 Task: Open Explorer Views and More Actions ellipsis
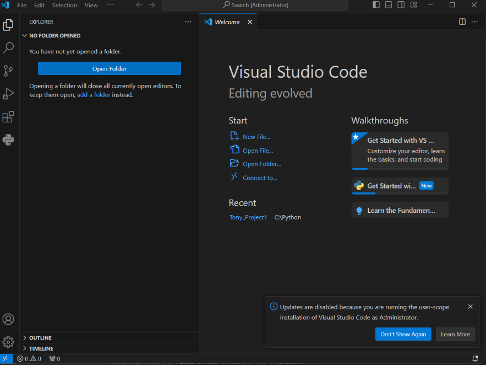[188, 22]
